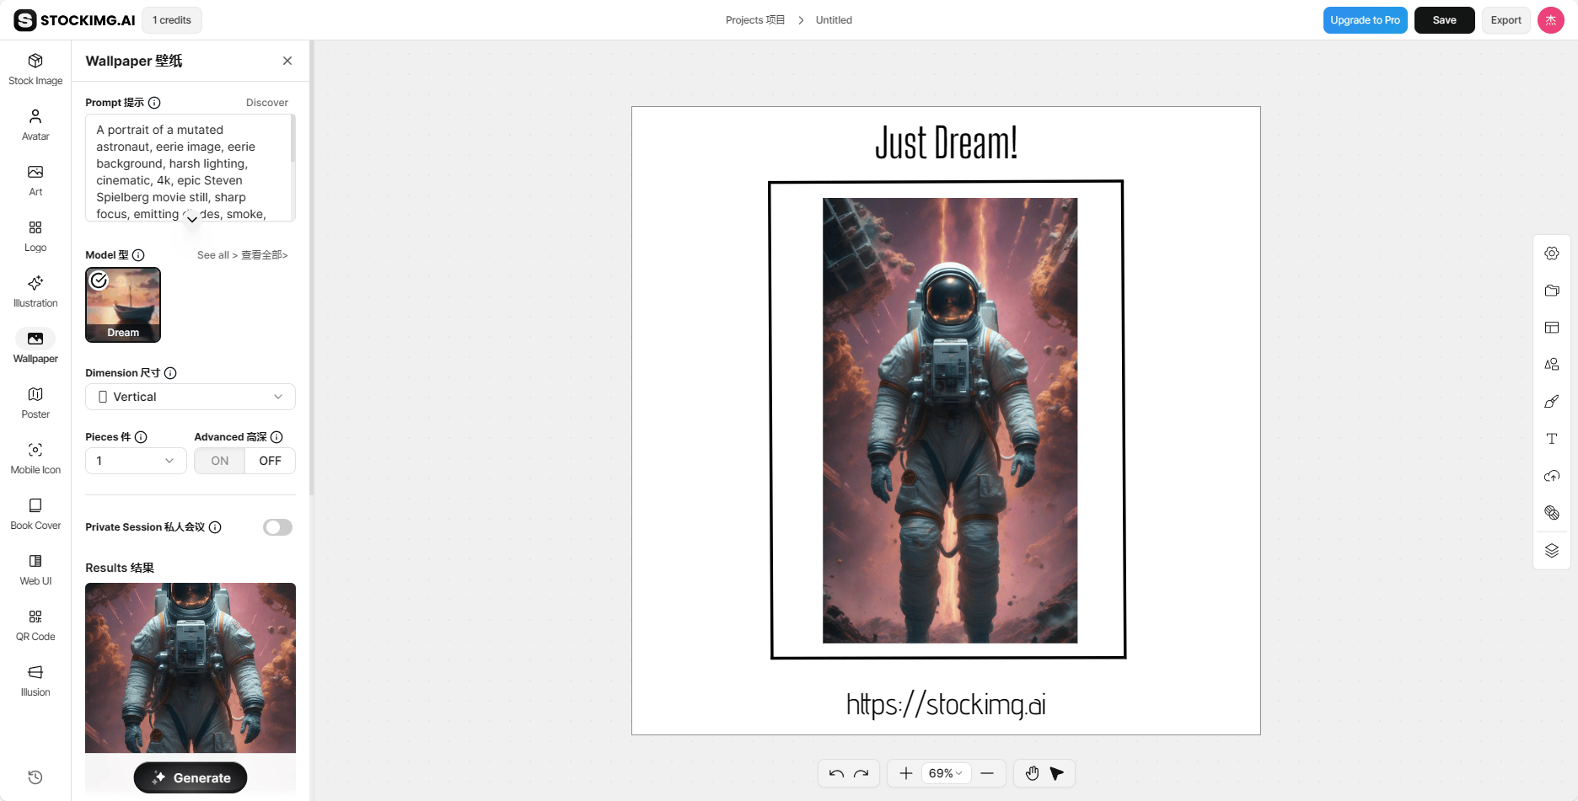
Task: Open the Illusion generator
Action: point(35,679)
